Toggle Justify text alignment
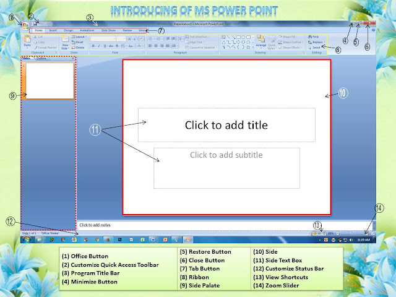Screen dimensions: 396x297 click(168, 46)
